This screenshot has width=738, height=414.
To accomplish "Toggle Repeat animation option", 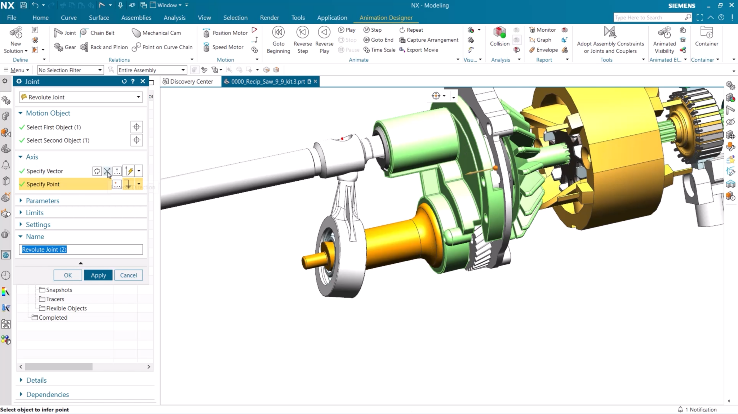I will (x=402, y=30).
